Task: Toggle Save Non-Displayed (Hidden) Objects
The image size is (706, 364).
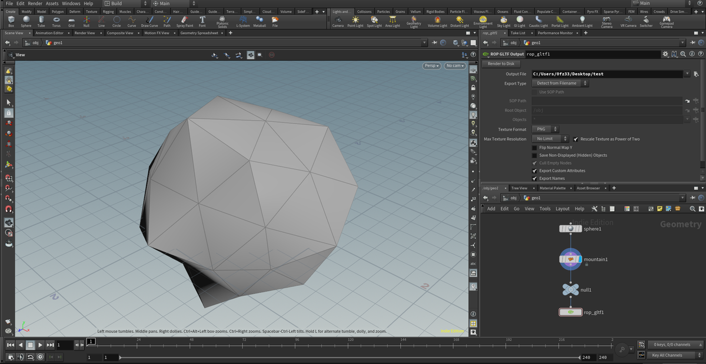Action: 534,155
